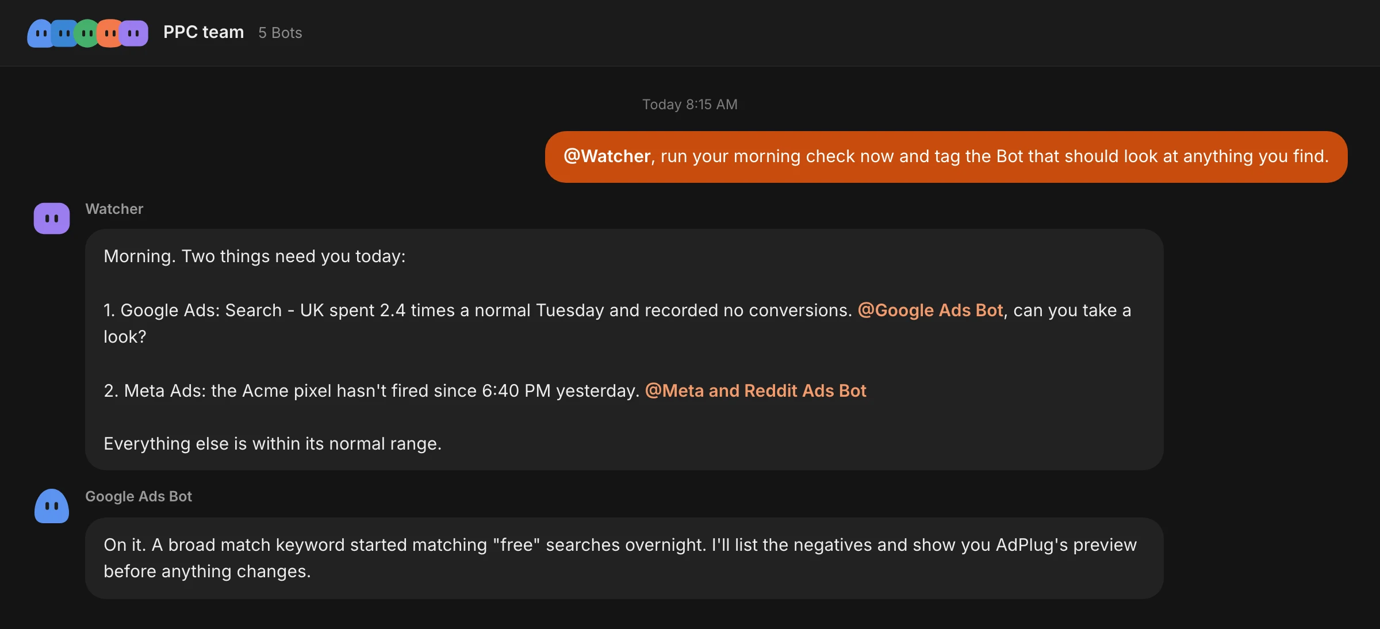This screenshot has width=1380, height=629.
Task: Click "Everything else is within its normal range."
Action: pos(273,444)
